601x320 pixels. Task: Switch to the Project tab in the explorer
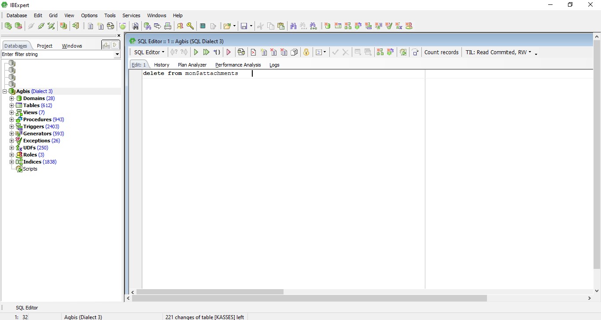[x=44, y=46]
